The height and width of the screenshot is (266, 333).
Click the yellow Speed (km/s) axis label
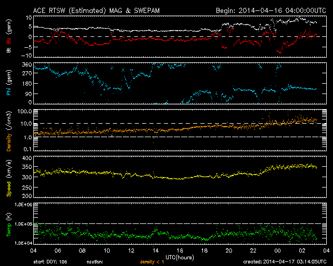pyautogui.click(x=9, y=178)
